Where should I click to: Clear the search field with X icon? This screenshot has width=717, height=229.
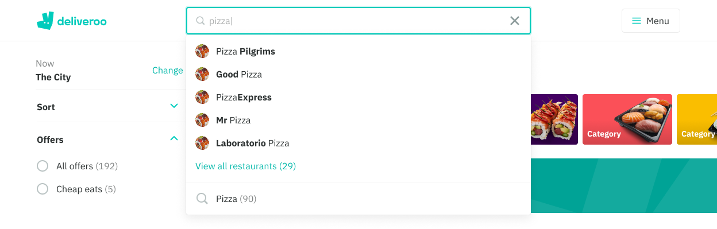(515, 21)
